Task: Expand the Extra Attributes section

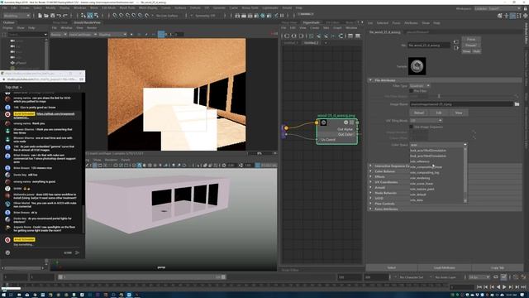Action: 370,209
